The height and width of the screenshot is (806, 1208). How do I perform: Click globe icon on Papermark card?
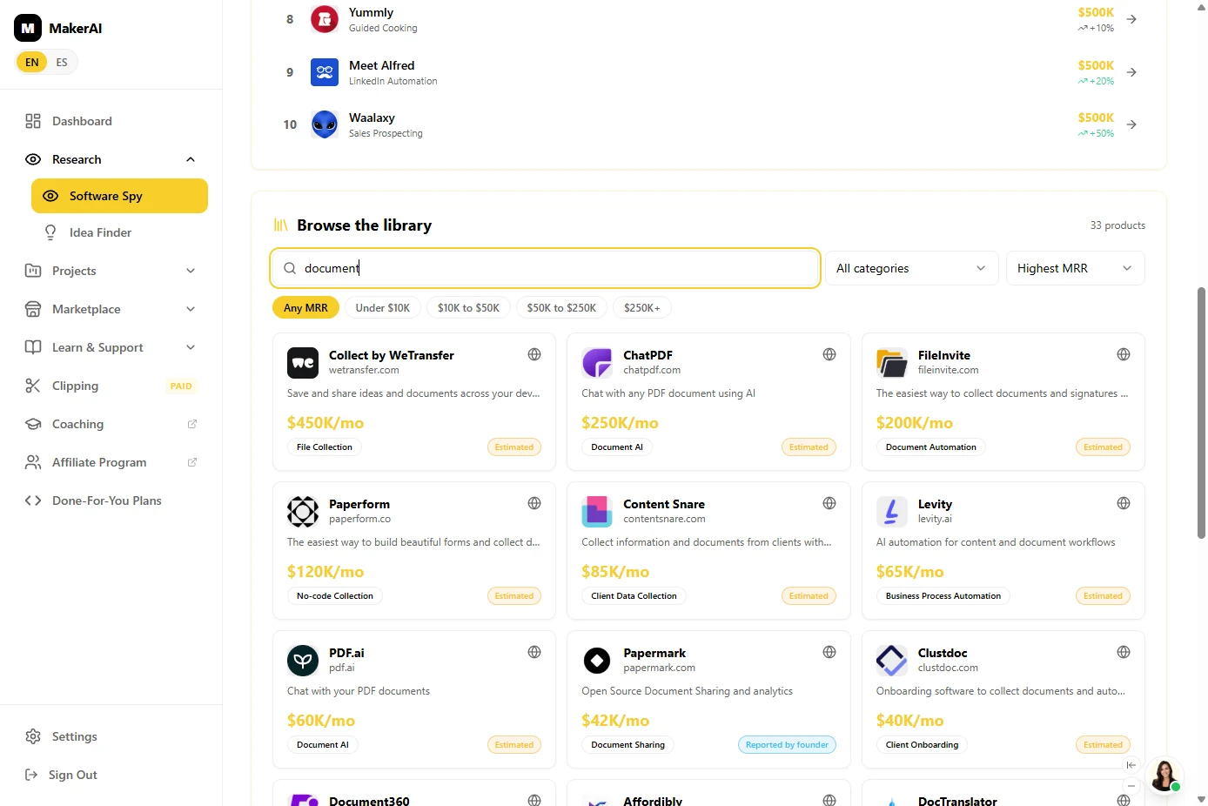click(x=829, y=652)
